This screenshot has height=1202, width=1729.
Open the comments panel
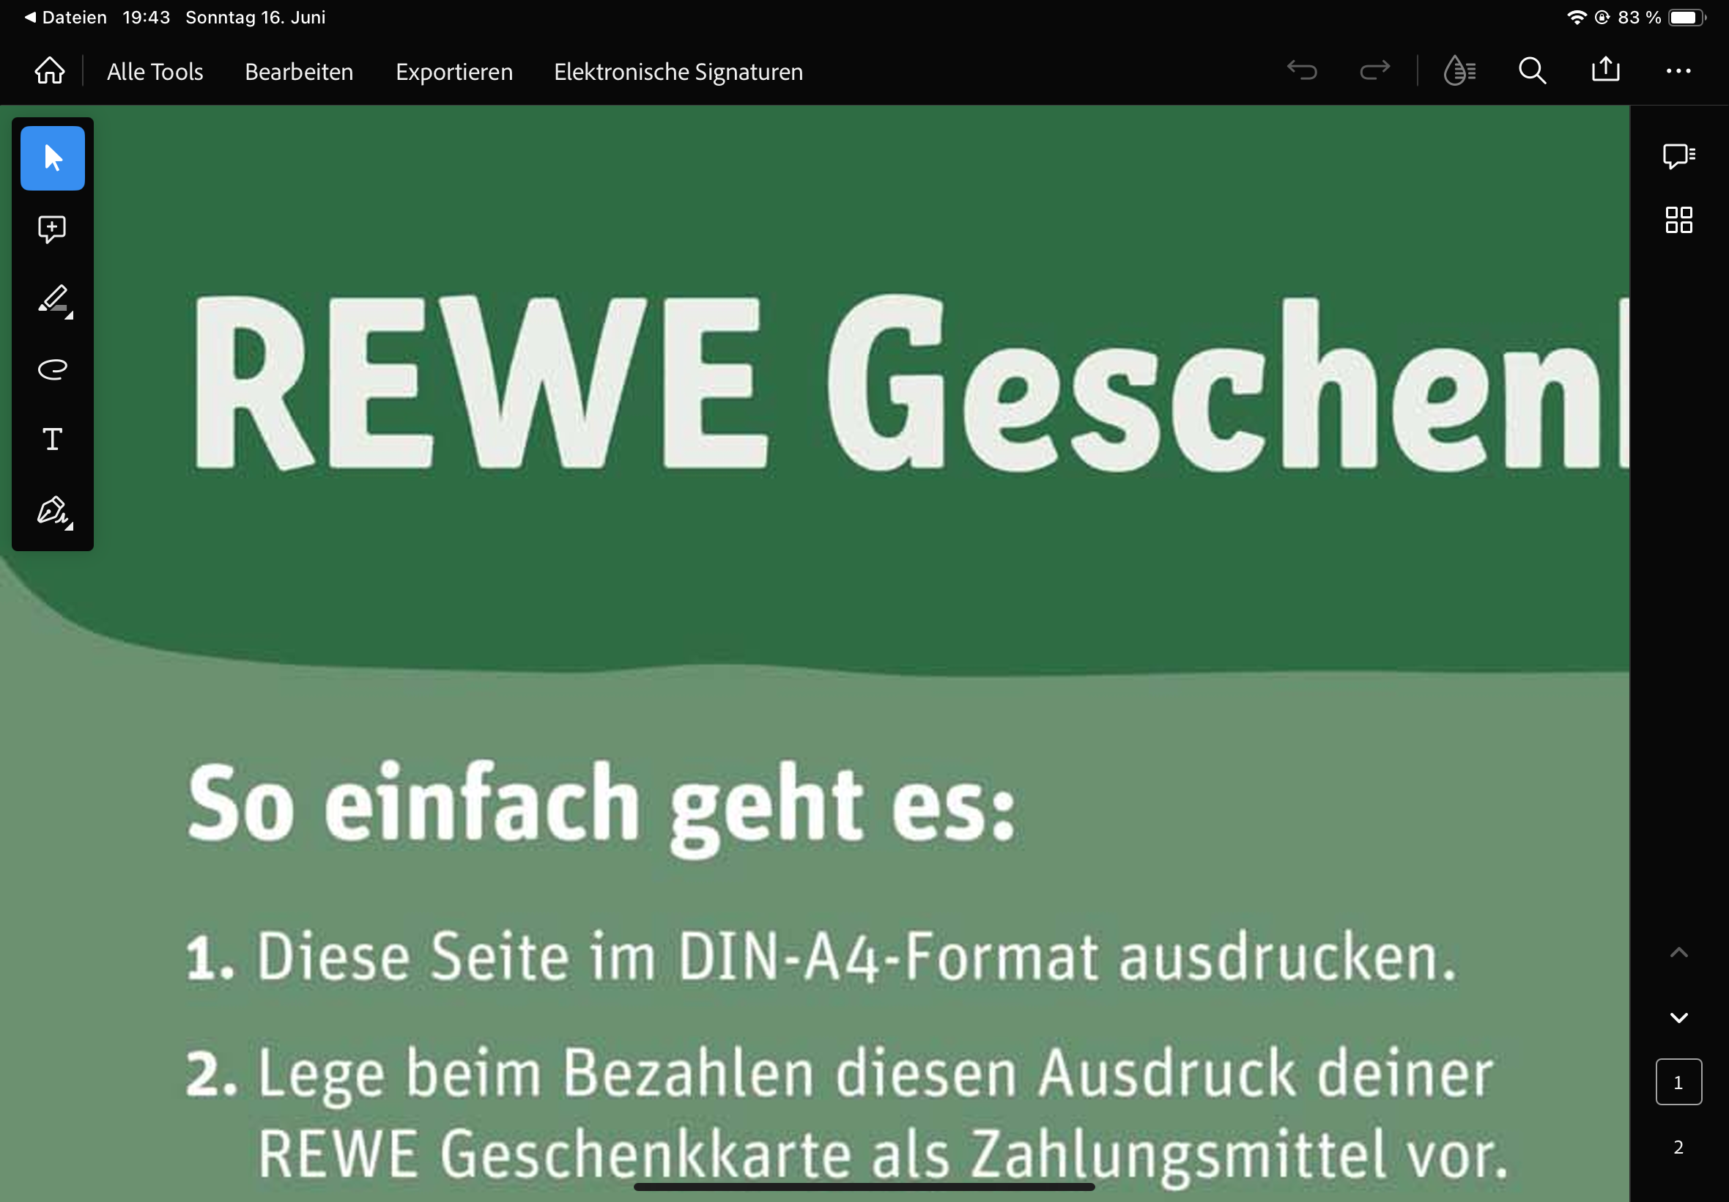[1678, 156]
